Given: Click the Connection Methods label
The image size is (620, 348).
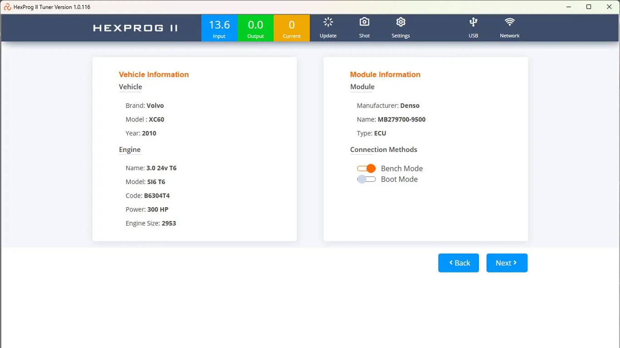Looking at the screenshot, I should point(384,150).
